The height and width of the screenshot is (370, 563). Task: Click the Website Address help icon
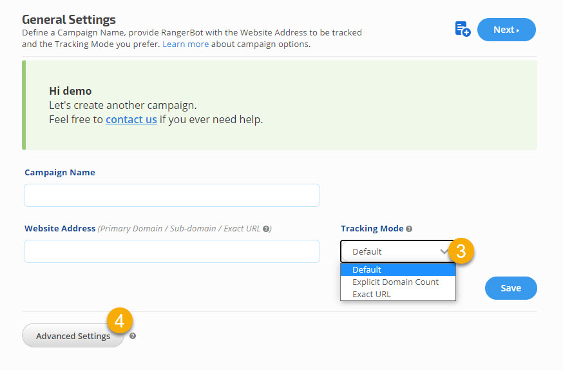click(x=266, y=229)
